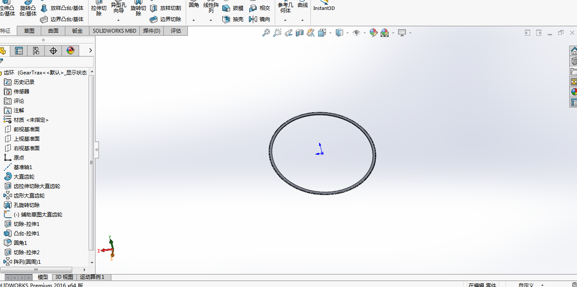Switch to the 草图 (Sketch) tab

coord(29,31)
